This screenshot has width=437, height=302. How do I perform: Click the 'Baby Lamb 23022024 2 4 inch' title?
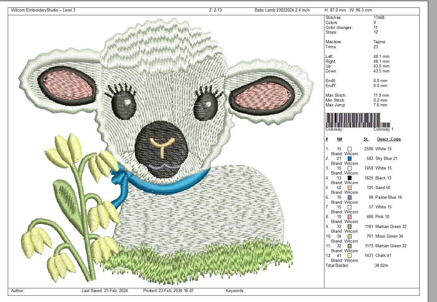tap(282, 10)
